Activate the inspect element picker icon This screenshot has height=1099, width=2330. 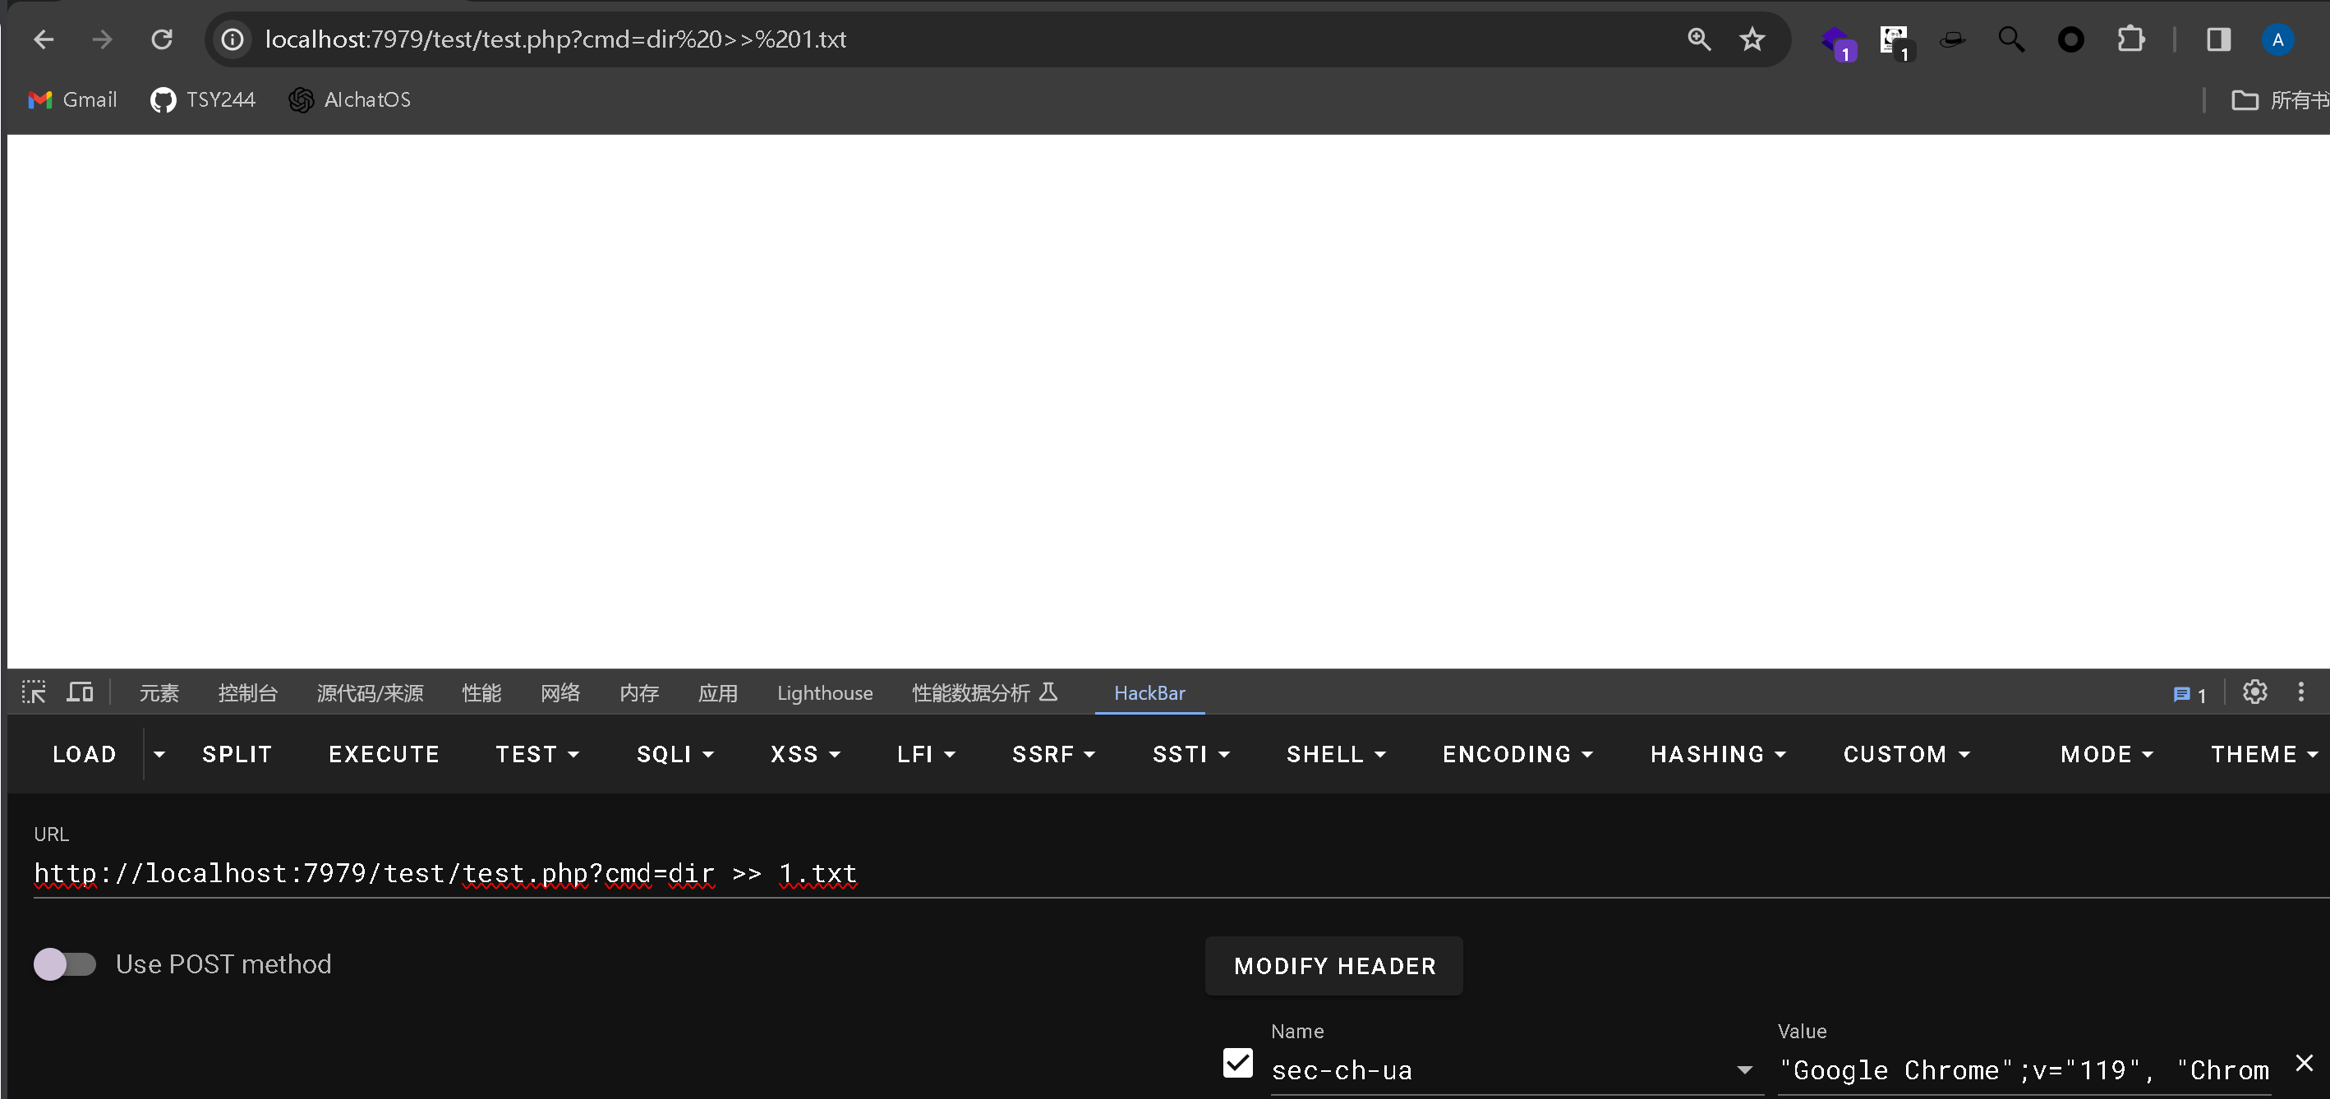point(35,693)
